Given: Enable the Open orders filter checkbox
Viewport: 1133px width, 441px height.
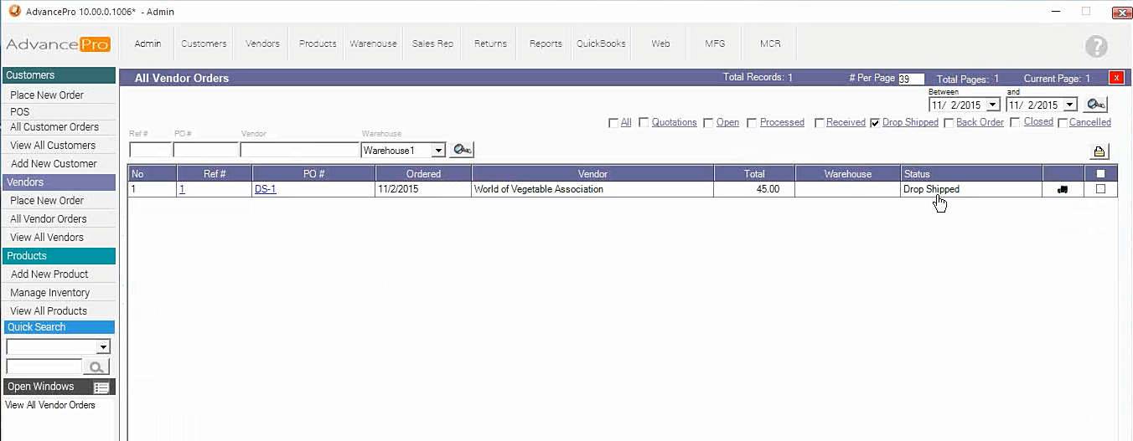Looking at the screenshot, I should [x=709, y=123].
